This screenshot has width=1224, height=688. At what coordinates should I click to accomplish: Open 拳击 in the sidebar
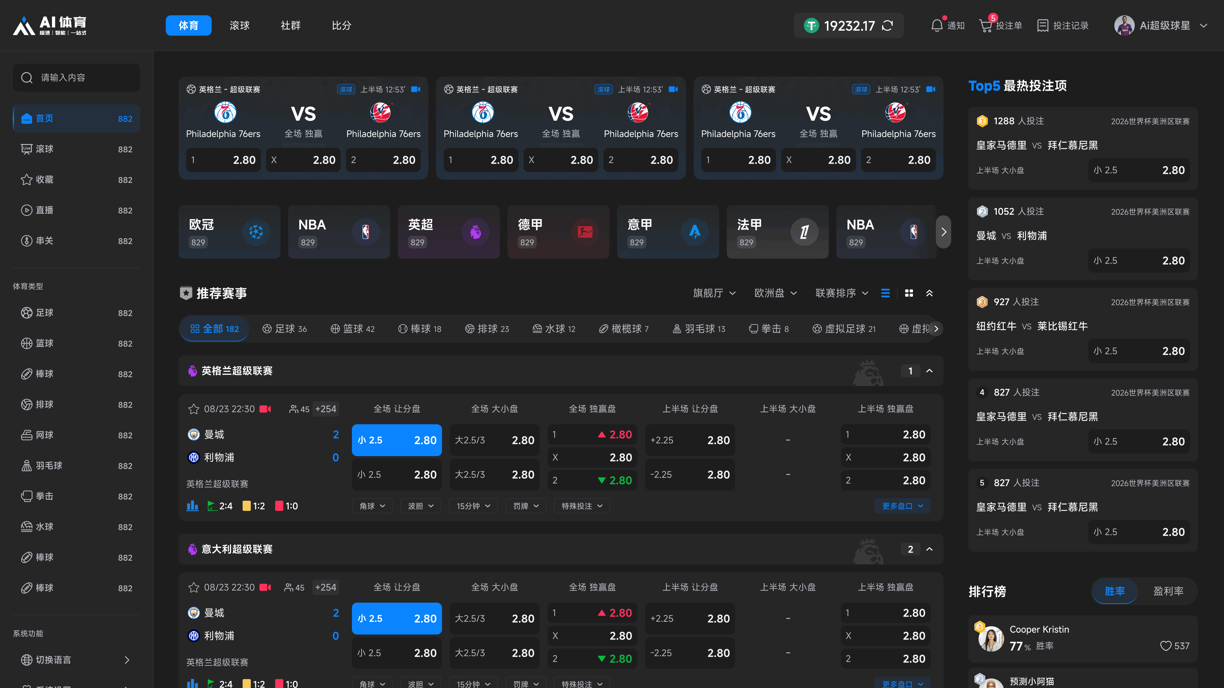pyautogui.click(x=76, y=496)
